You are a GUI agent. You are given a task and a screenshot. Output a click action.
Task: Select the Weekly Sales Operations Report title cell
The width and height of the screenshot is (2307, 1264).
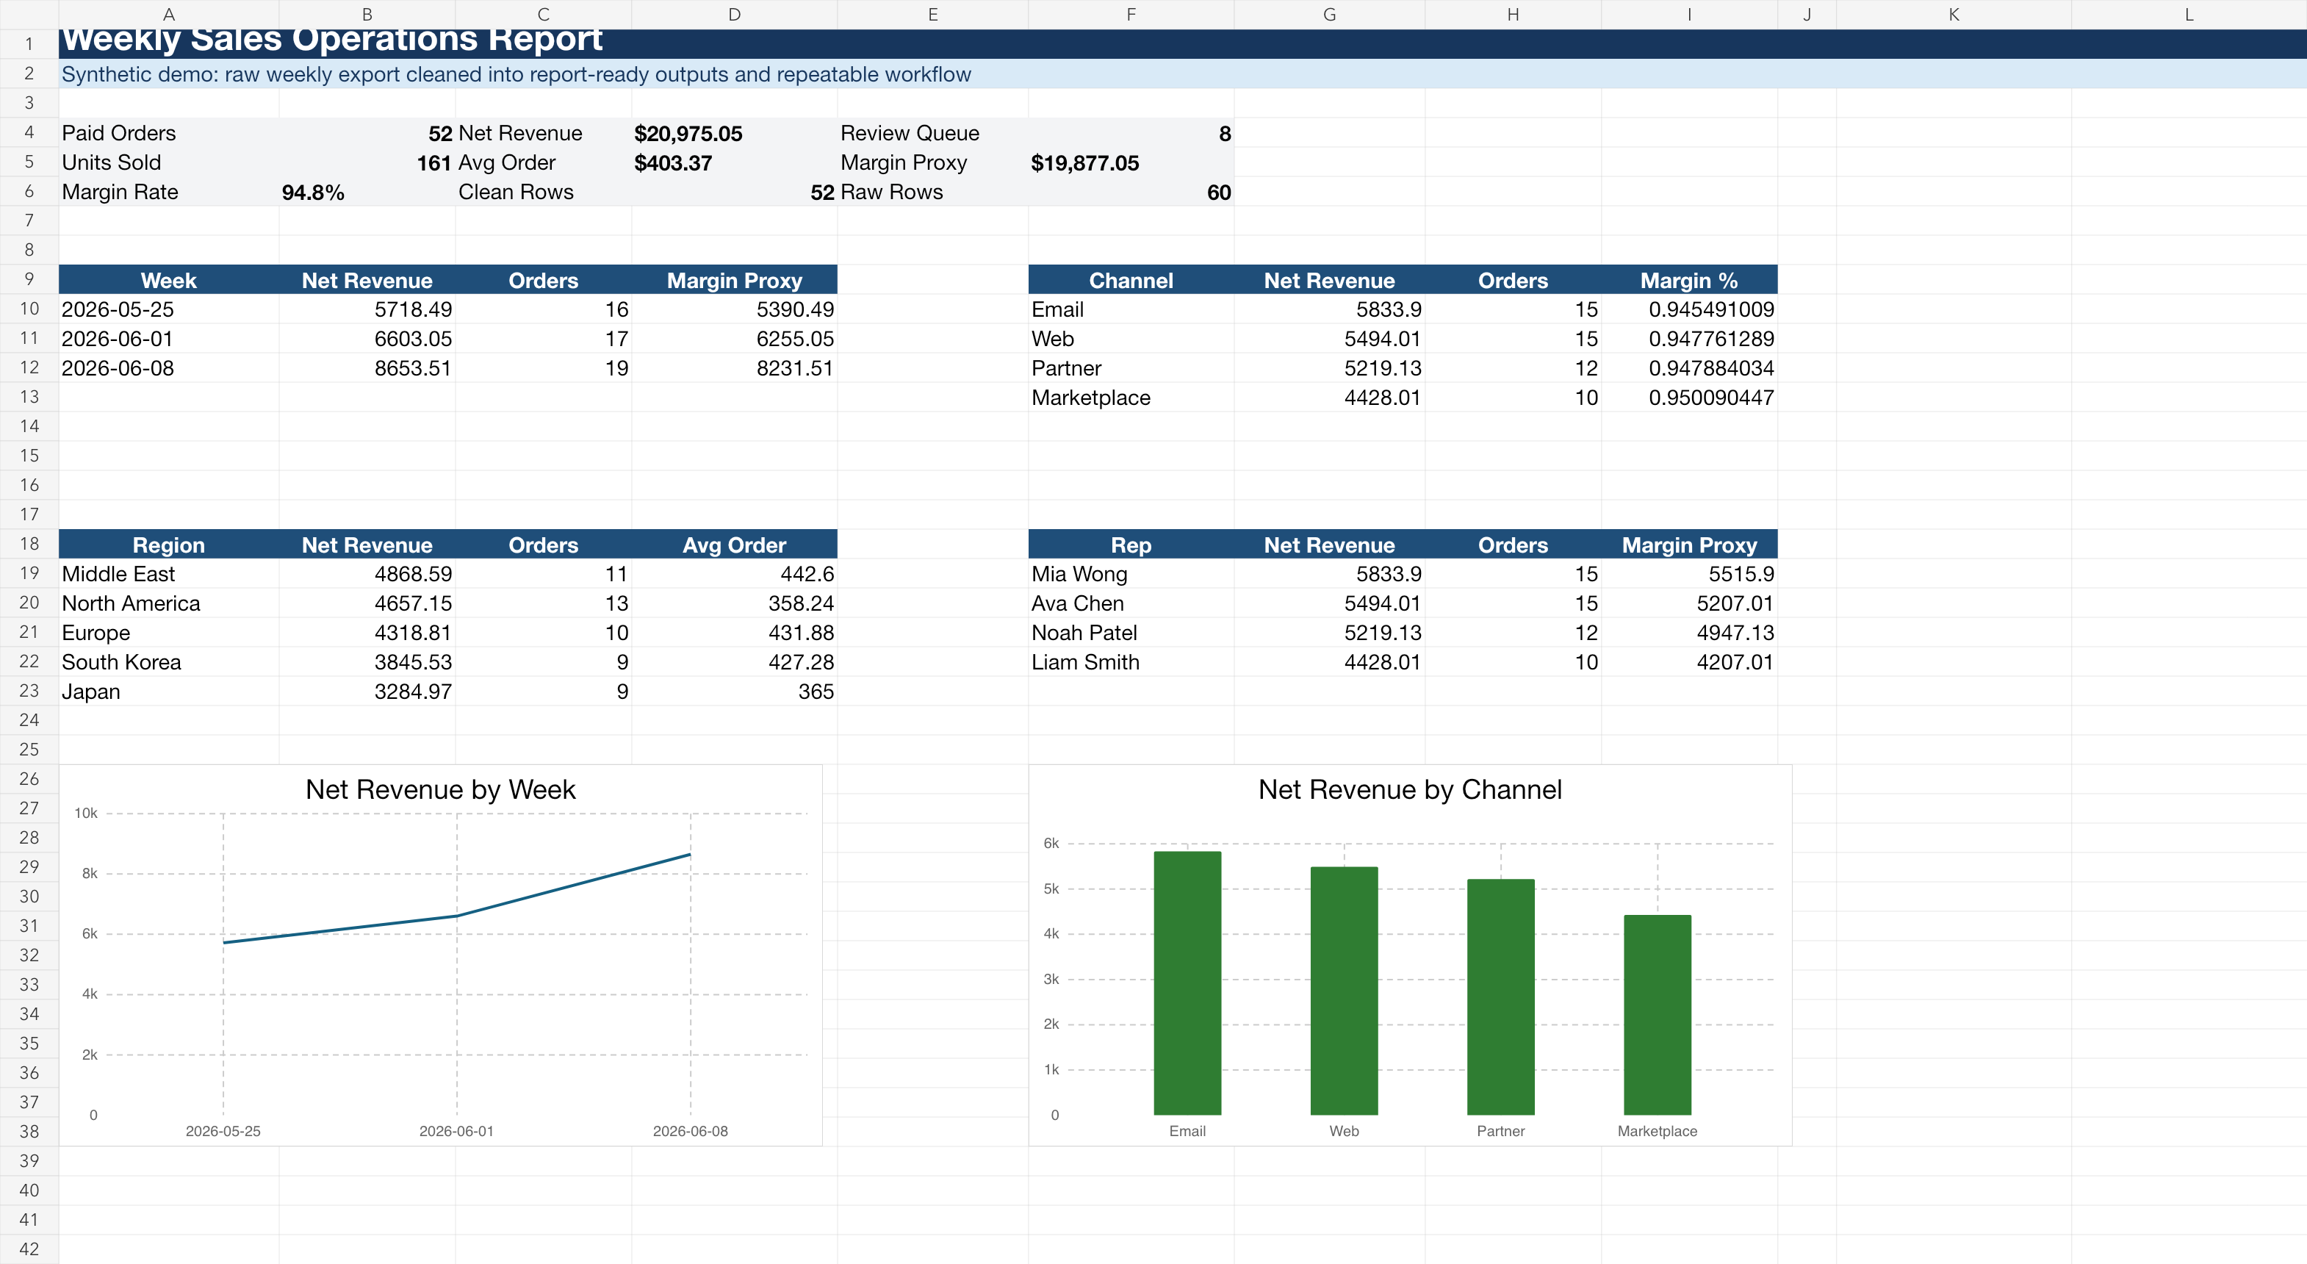(x=1182, y=43)
